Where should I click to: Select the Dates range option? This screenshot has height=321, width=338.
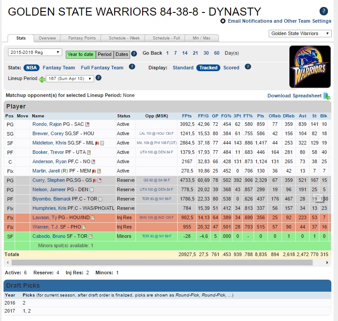tap(122, 54)
